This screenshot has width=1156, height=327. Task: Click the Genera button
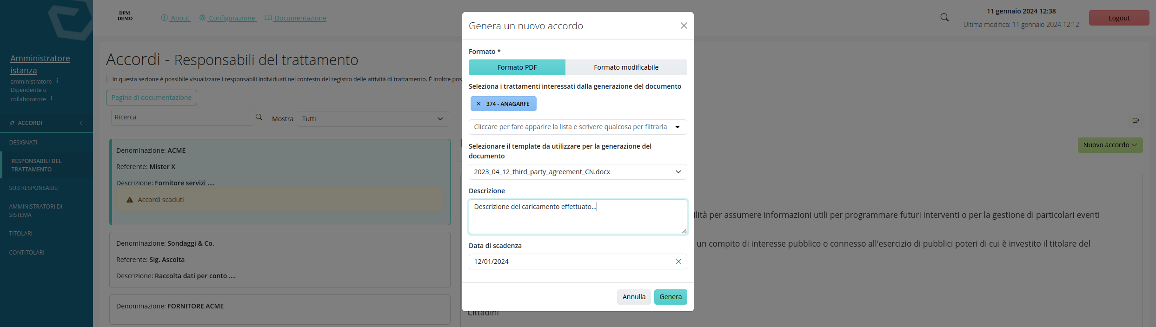click(x=671, y=297)
